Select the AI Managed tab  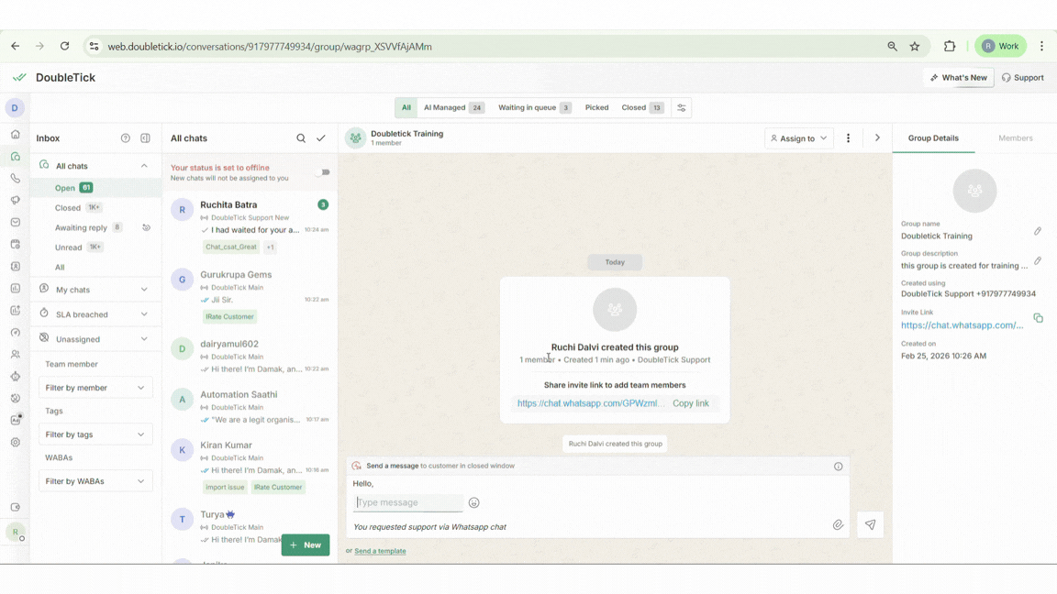pos(453,108)
